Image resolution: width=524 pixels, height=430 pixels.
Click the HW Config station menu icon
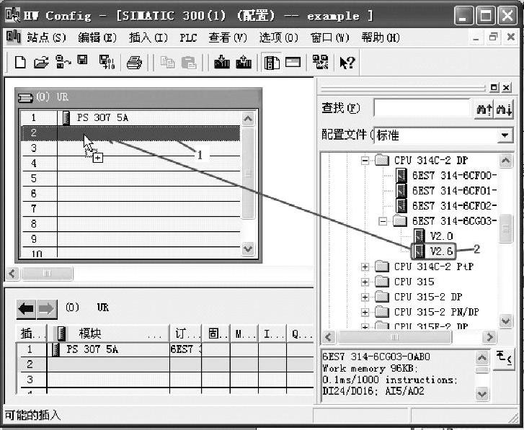pos(14,37)
